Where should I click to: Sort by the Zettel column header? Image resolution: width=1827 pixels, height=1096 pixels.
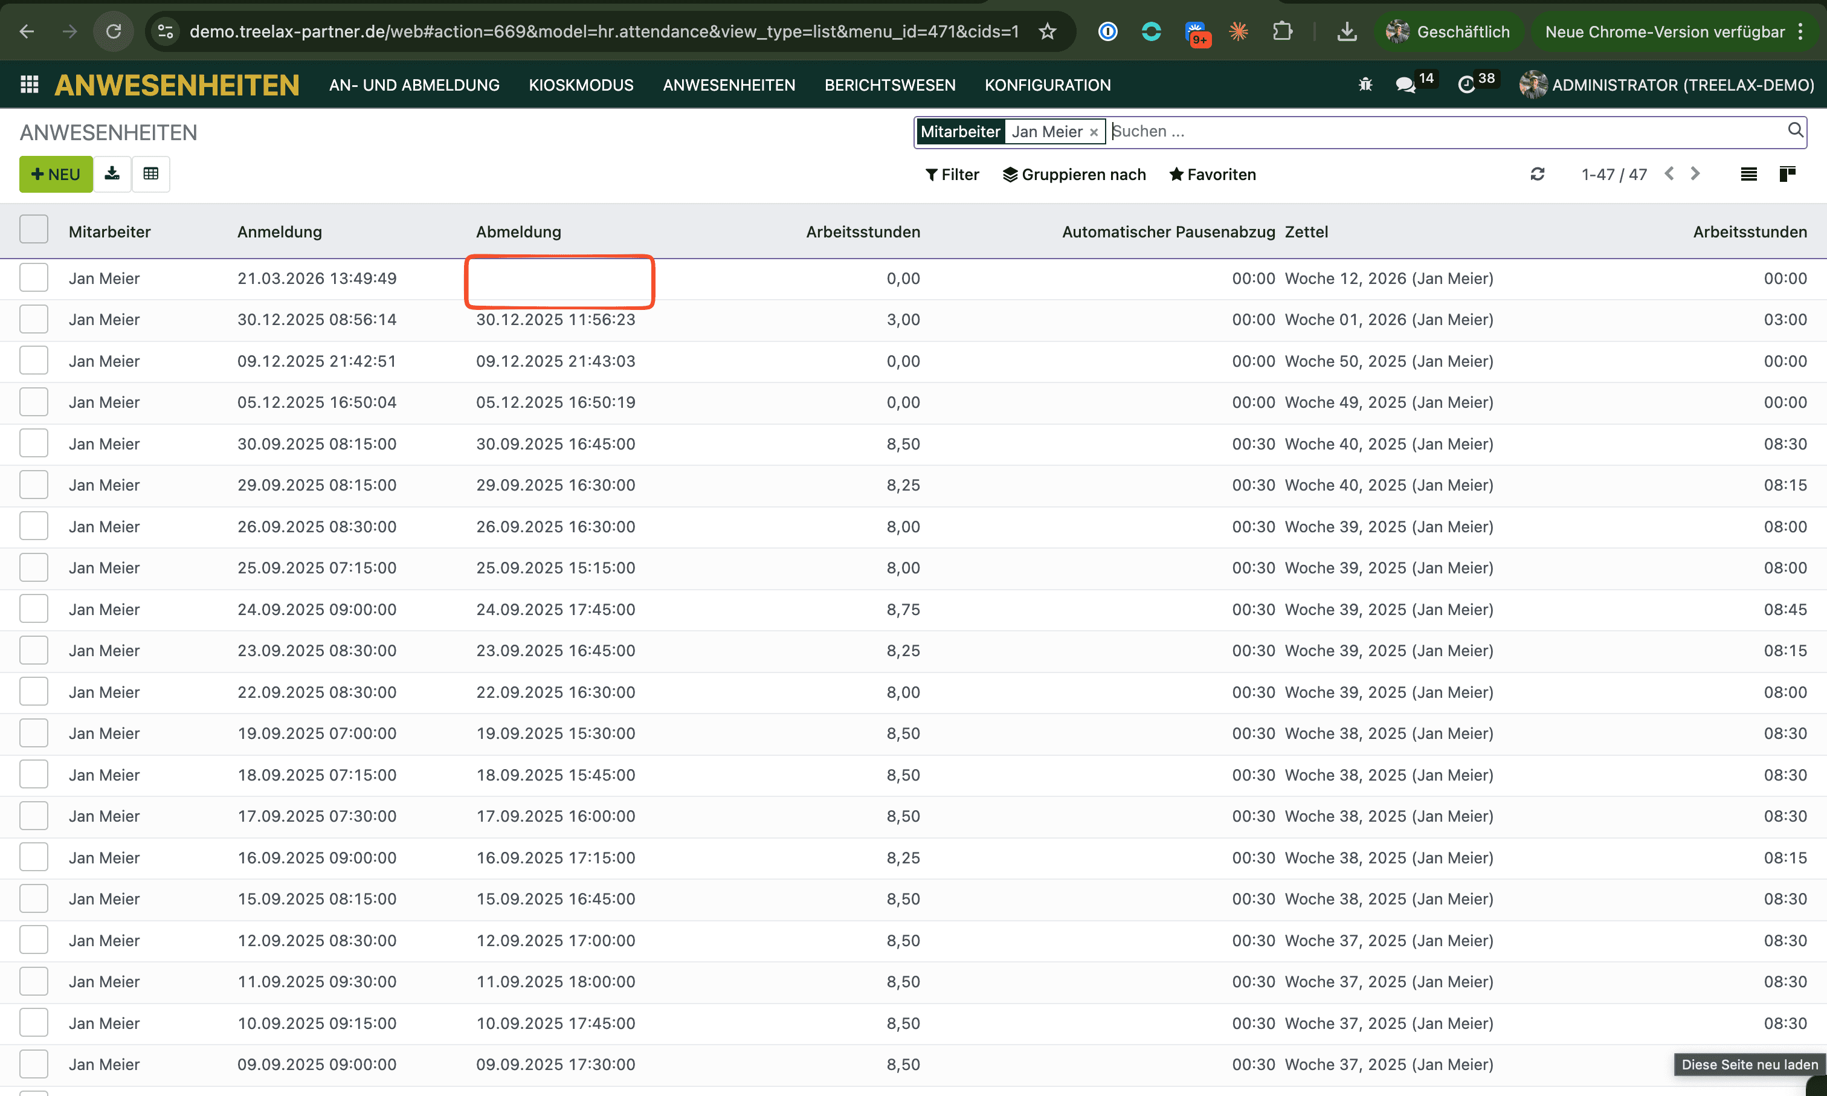point(1306,232)
